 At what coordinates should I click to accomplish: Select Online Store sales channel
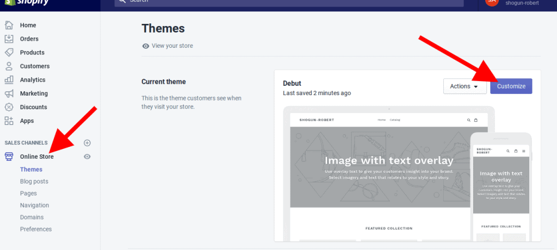(x=37, y=157)
